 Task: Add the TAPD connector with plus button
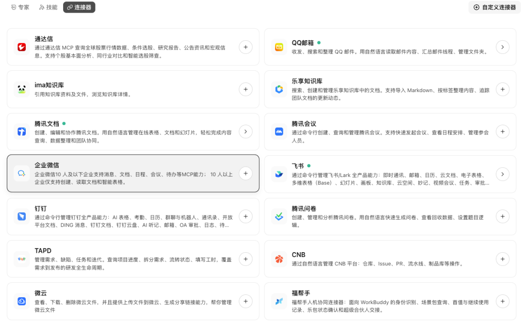click(x=246, y=259)
